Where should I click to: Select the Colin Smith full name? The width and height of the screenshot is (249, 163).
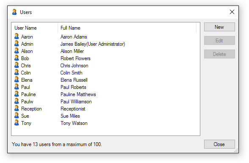click(71, 73)
